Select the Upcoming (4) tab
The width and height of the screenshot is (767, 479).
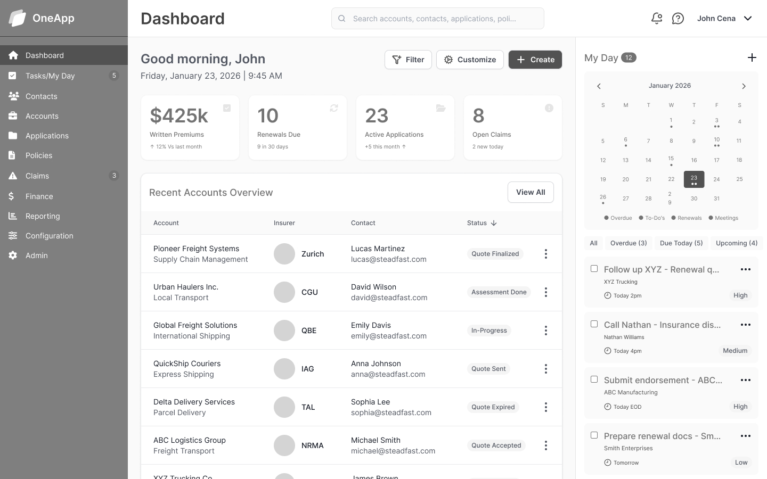[x=737, y=243]
